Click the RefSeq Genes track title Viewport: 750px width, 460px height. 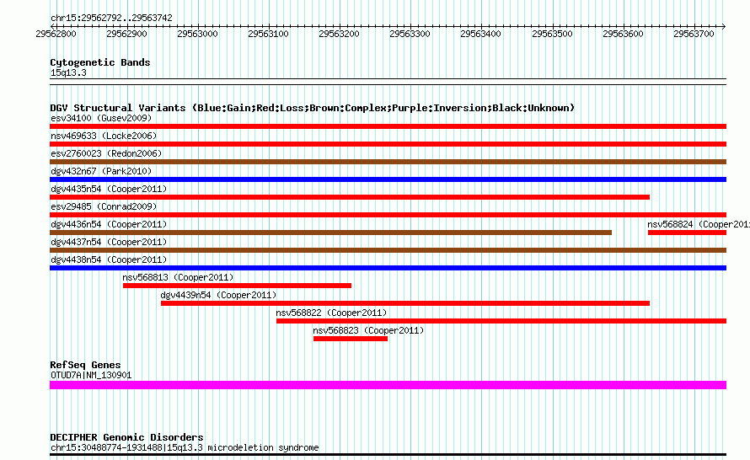pyautogui.click(x=85, y=365)
